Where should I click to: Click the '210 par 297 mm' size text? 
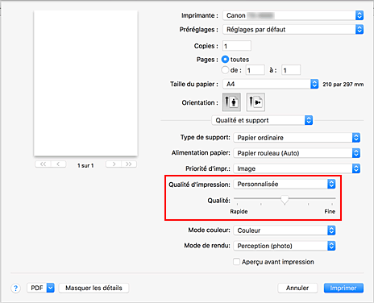(343, 85)
